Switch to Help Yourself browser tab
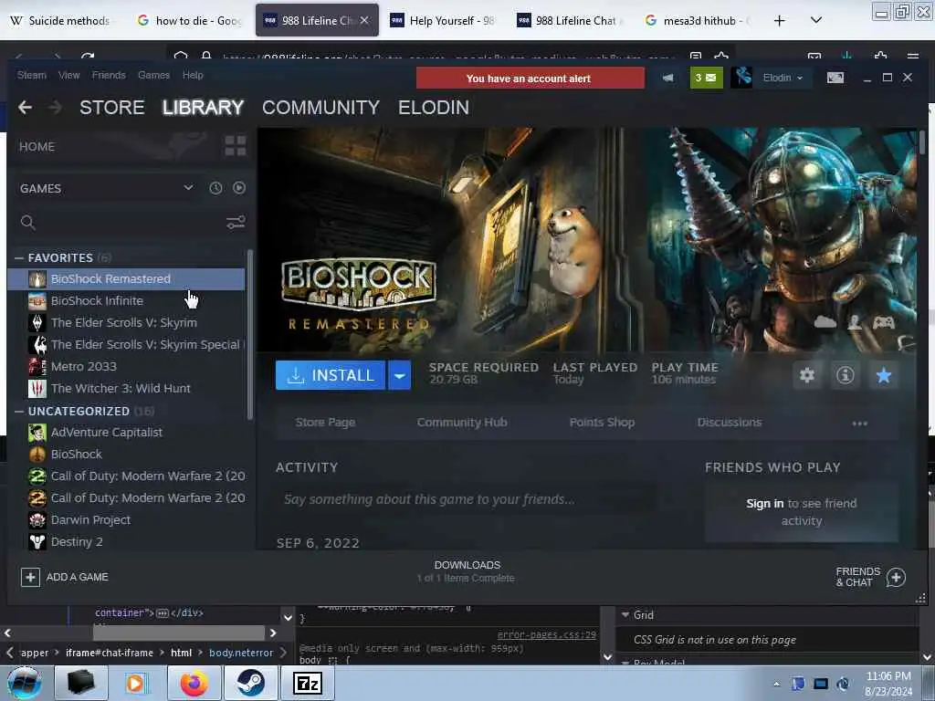Viewport: 935px width, 701px height. click(443, 20)
